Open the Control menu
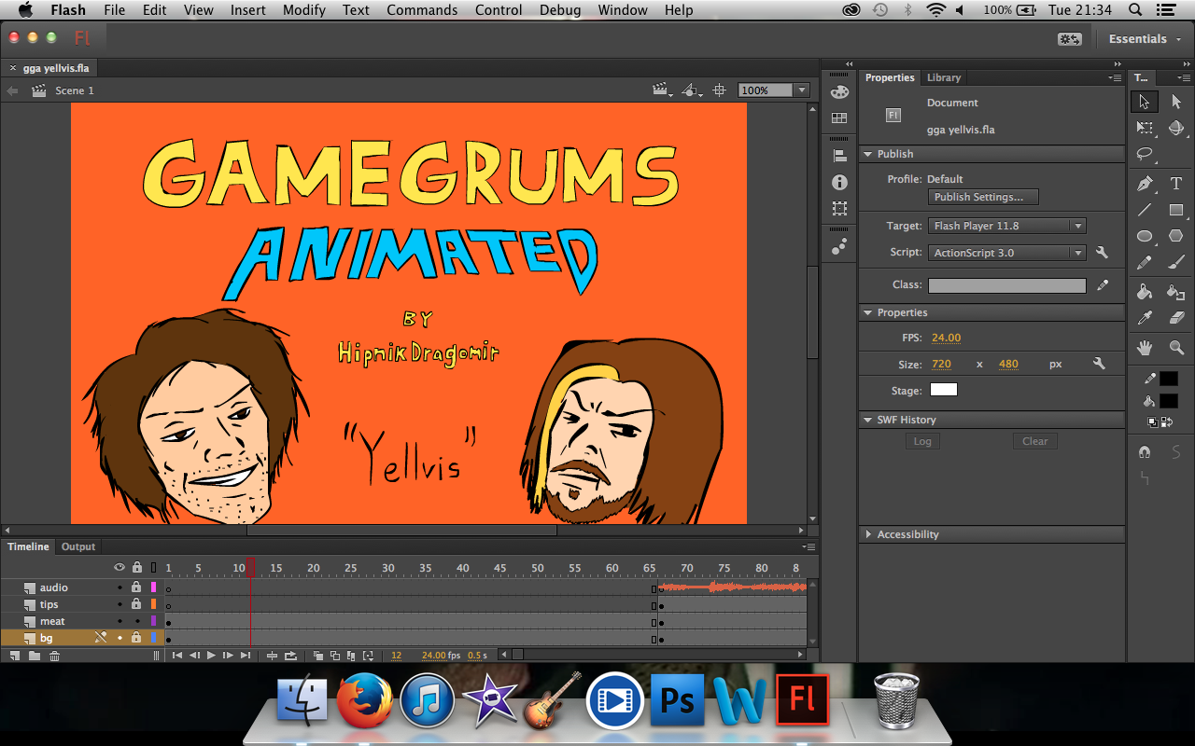1195x746 pixels. click(499, 10)
